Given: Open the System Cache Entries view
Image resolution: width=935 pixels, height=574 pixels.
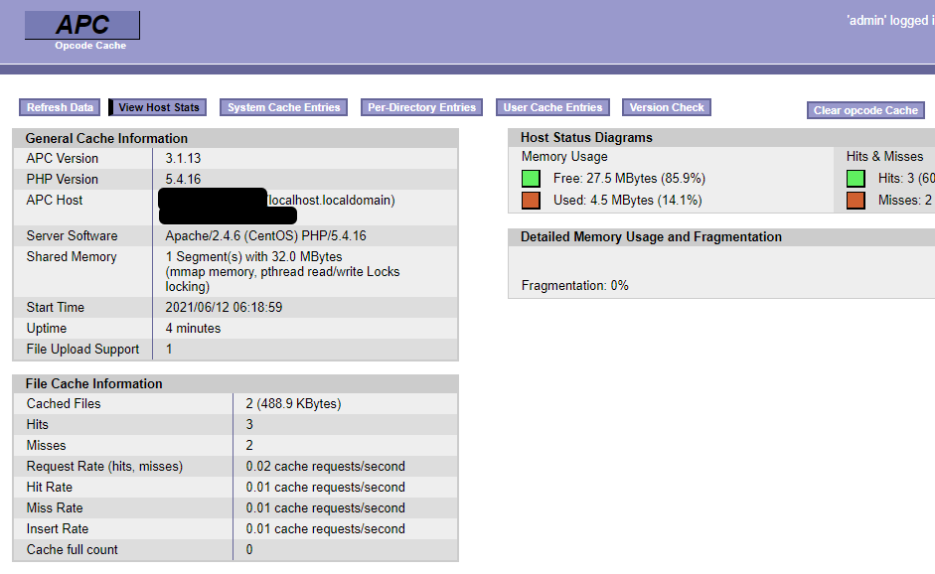Looking at the screenshot, I should coord(282,107).
